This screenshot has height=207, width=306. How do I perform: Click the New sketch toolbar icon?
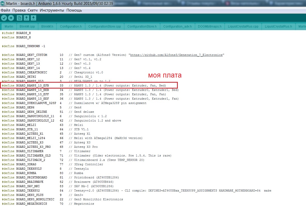coord(19,18)
